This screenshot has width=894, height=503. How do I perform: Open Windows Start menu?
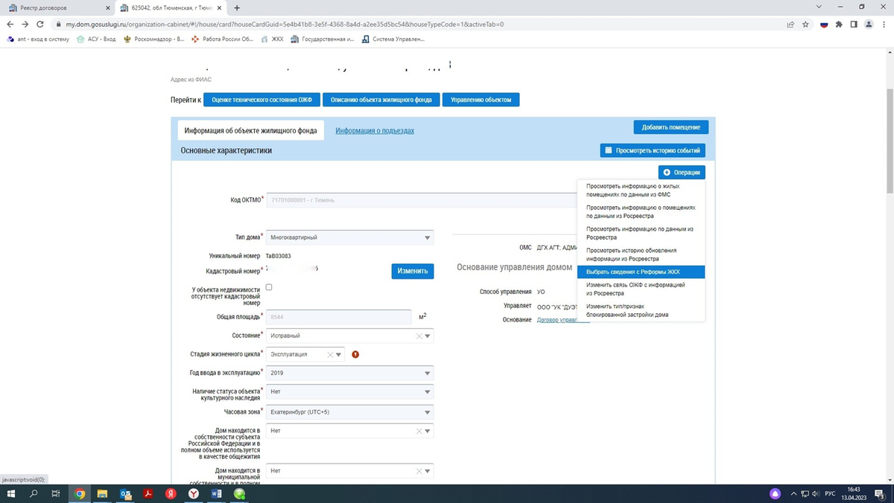coord(11,493)
